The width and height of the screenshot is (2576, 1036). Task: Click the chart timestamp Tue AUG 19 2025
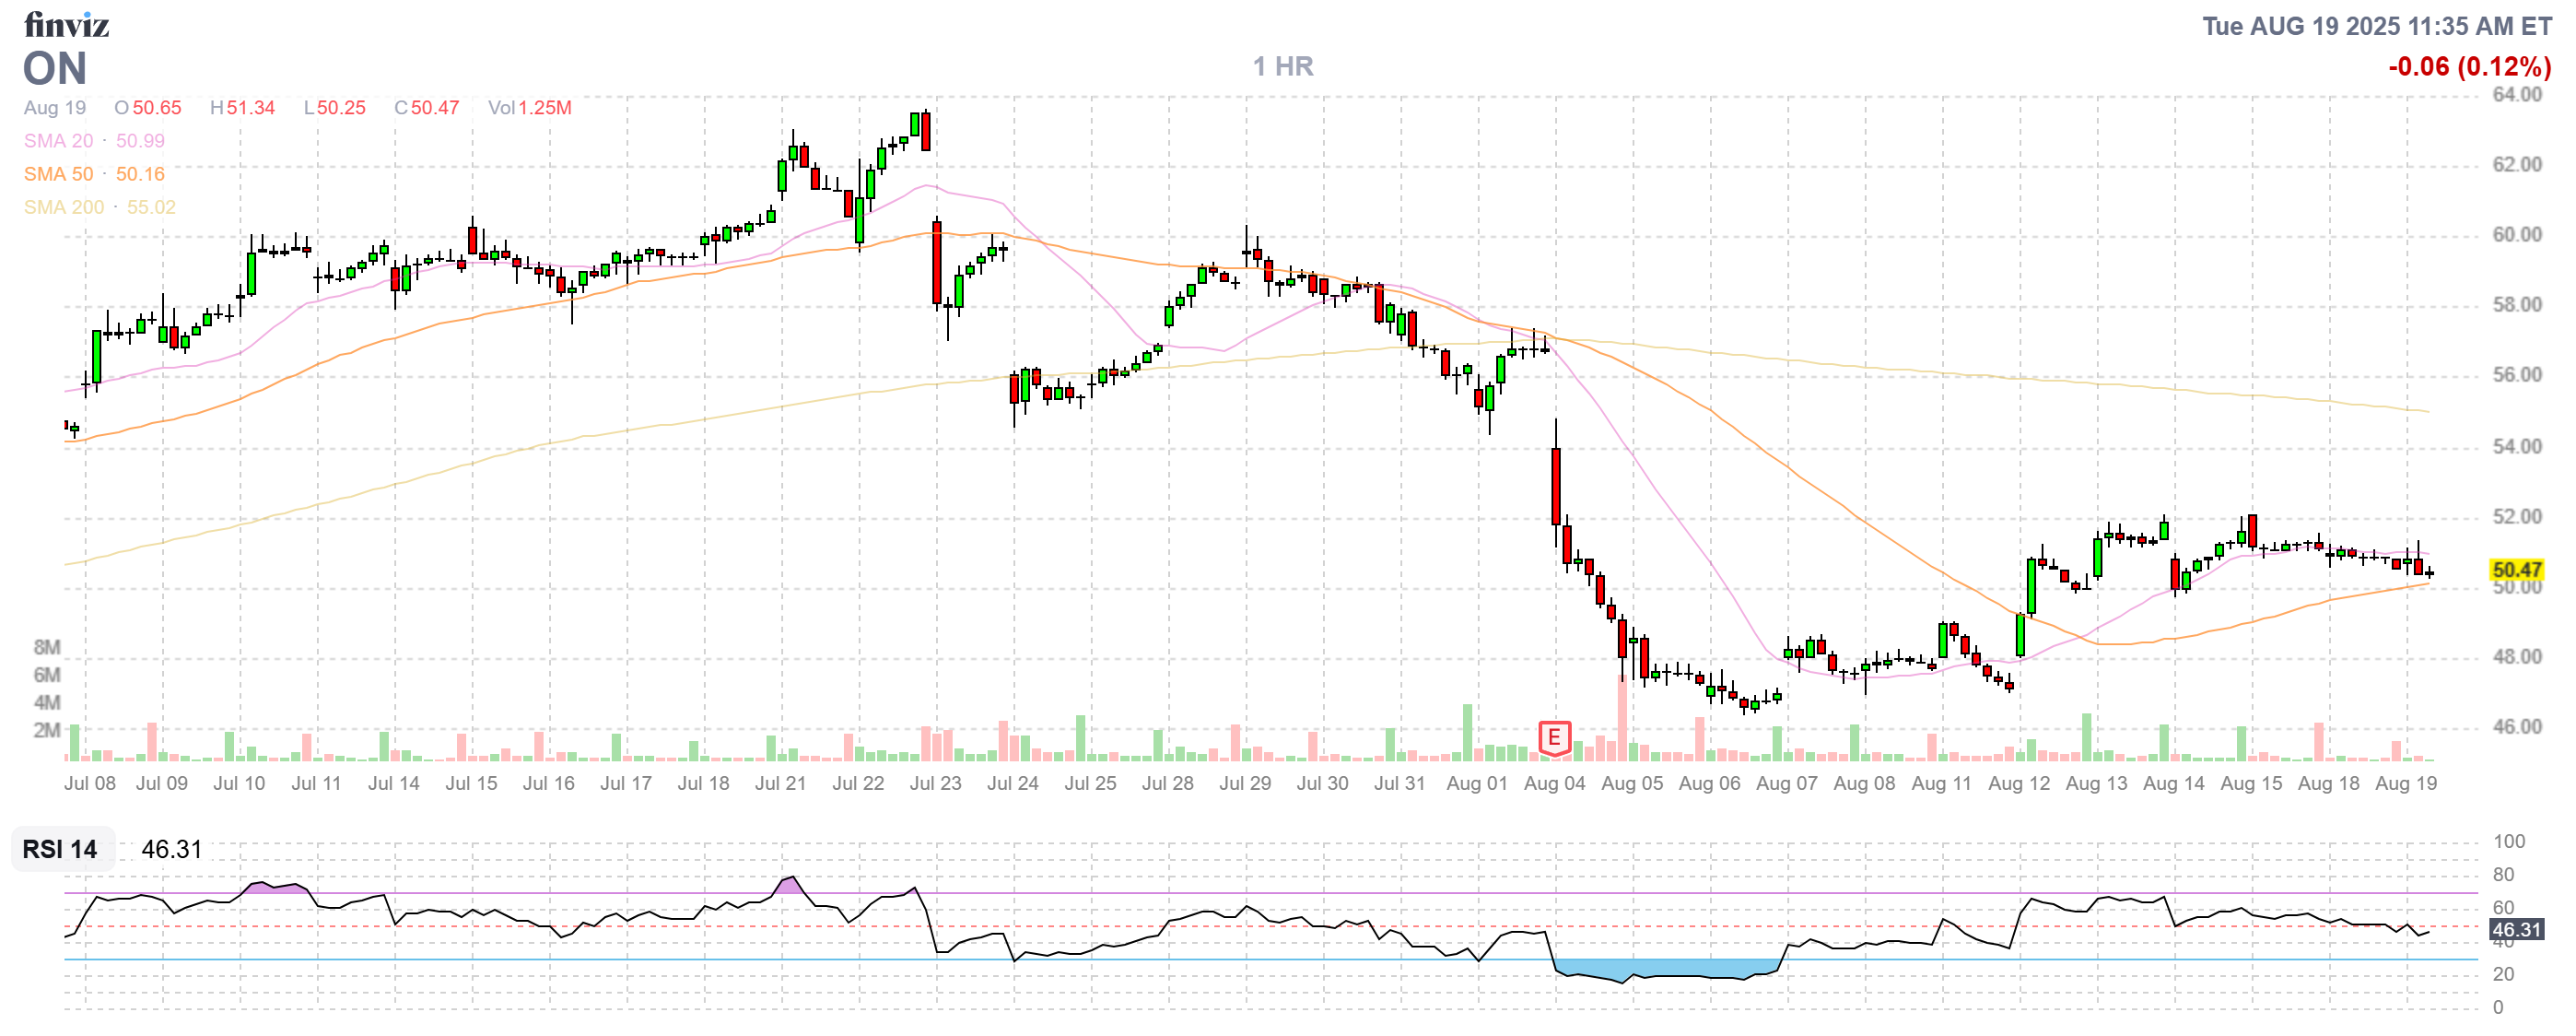point(2376,26)
